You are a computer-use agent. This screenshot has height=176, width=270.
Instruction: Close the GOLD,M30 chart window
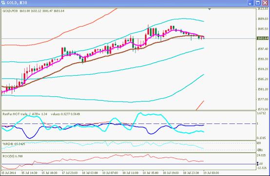tap(265, 3)
